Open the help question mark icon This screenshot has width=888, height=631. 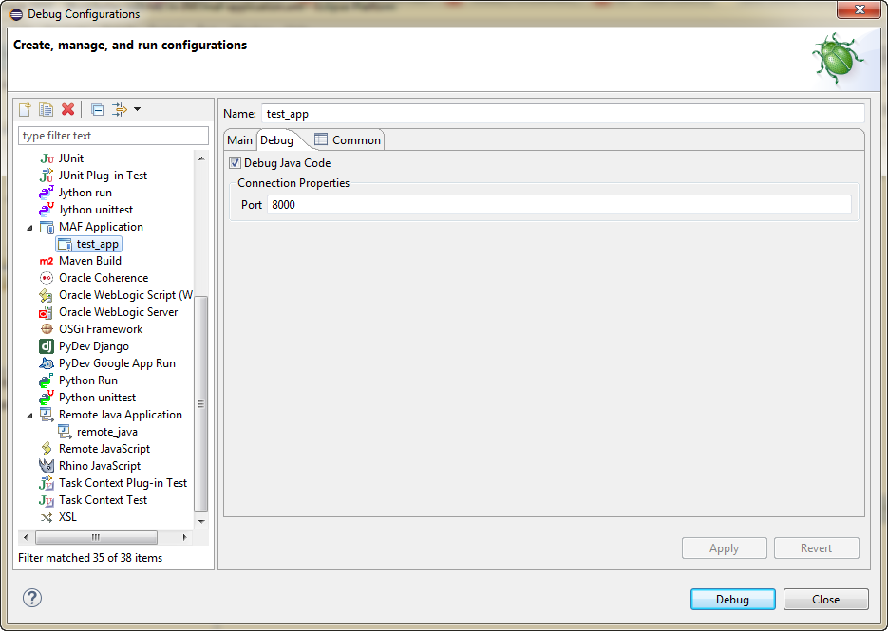click(32, 598)
